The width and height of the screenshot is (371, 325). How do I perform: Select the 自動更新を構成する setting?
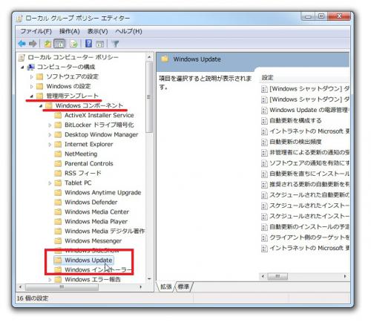point(295,121)
